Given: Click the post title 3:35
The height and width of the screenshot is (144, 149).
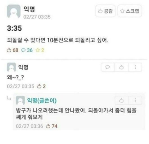Looking at the screenshot, I should (14, 28).
